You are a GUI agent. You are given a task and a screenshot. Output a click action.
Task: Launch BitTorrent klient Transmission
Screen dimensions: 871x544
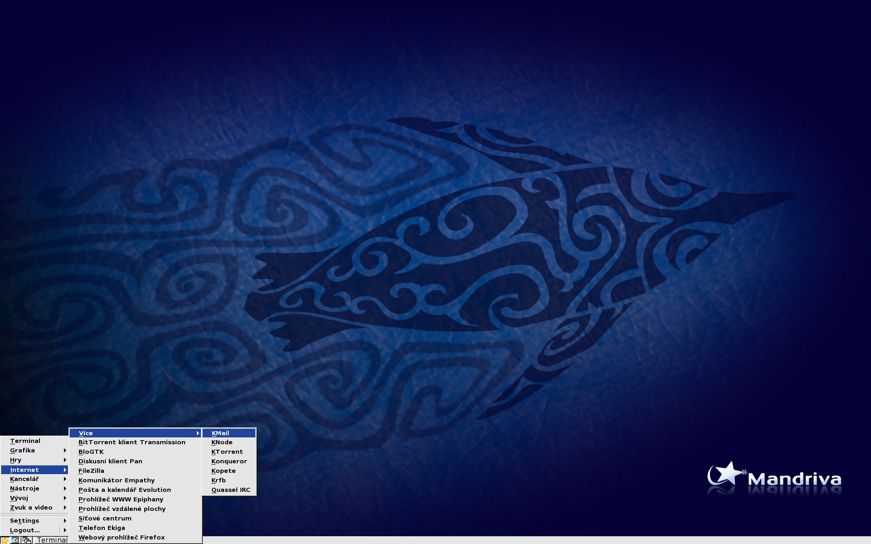(135, 442)
